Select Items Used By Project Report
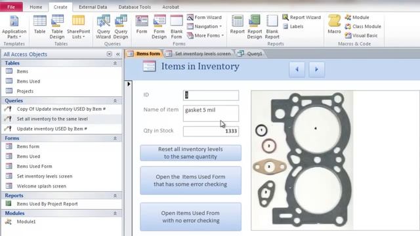420x236 pixels. (x=62, y=204)
